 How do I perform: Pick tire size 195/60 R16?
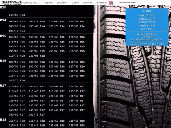pos(77,62)
